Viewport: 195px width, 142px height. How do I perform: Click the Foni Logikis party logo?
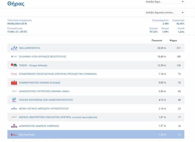click(x=14, y=109)
